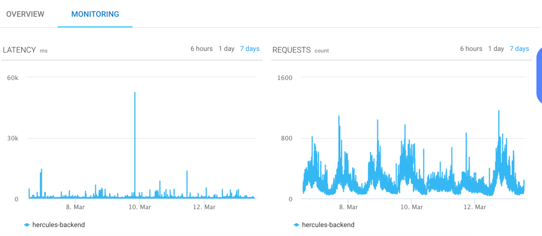Toggle hercules-backend series label in Latency legend
This screenshot has height=236, width=542.
[x=59, y=225]
